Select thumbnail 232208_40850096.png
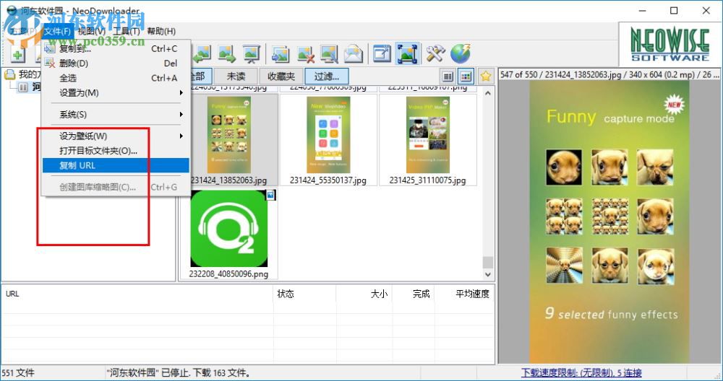Screen dimensions: 723x381 [x=229, y=233]
